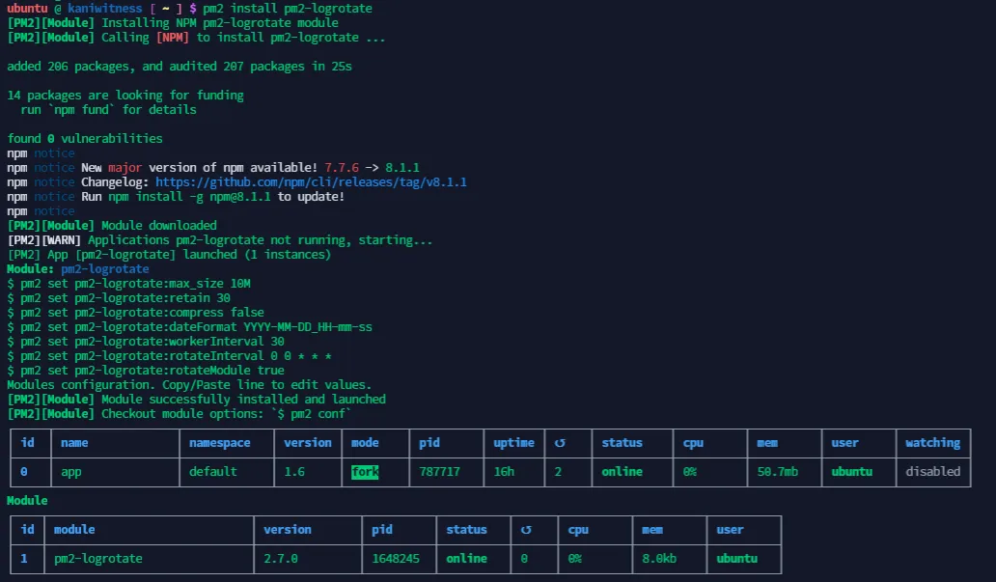Viewport: 996px width, 582px height.
Task: Click 'added 206 packages' output line
Action: [x=180, y=67]
